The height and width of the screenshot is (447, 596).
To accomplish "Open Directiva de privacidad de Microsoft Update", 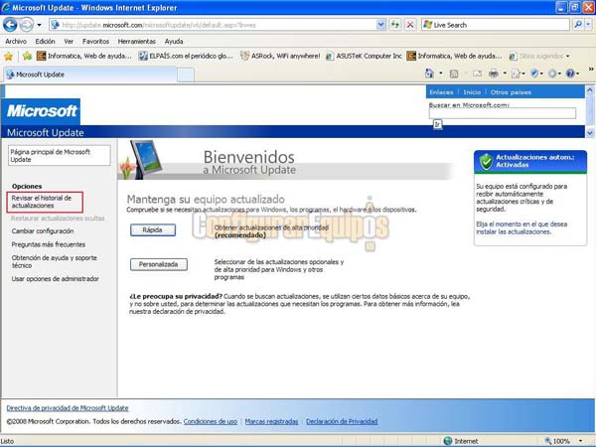I will 68,408.
